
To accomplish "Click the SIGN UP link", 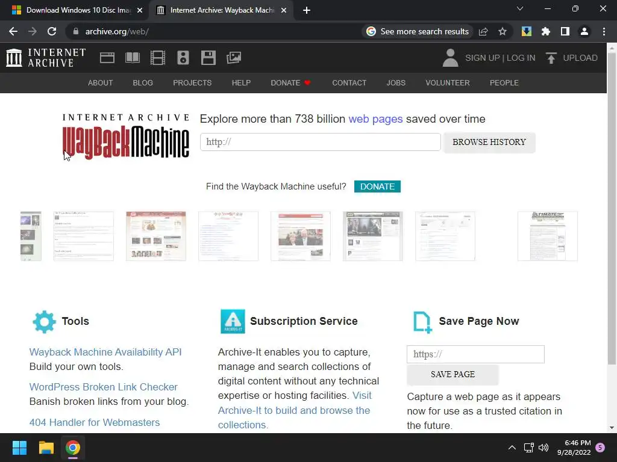I will [x=483, y=58].
